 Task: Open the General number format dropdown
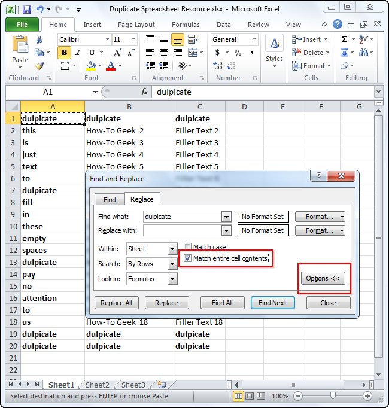(254, 39)
